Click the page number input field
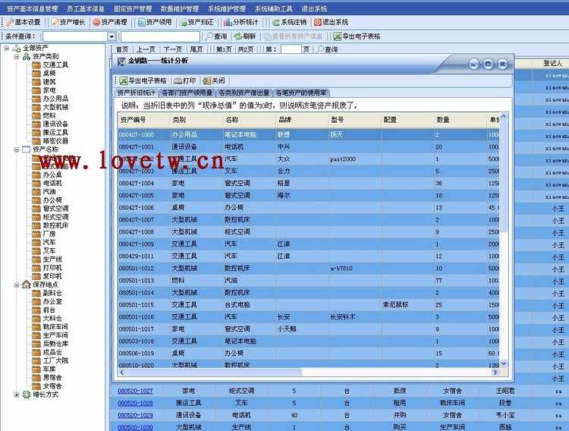This screenshot has width=569, height=431. 291,49
